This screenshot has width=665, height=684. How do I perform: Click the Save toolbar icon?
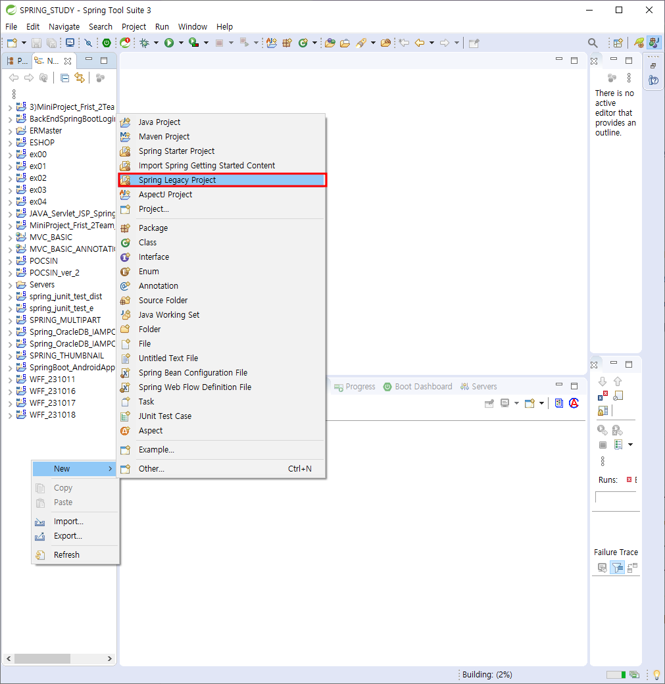(37, 43)
